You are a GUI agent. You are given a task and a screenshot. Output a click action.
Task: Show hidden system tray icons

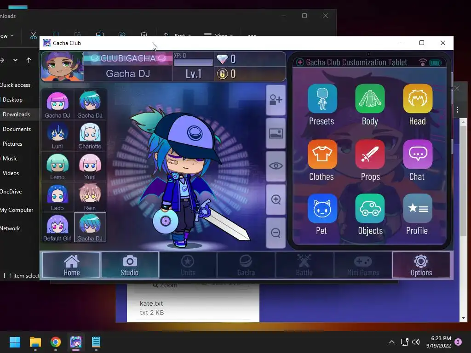click(x=392, y=342)
